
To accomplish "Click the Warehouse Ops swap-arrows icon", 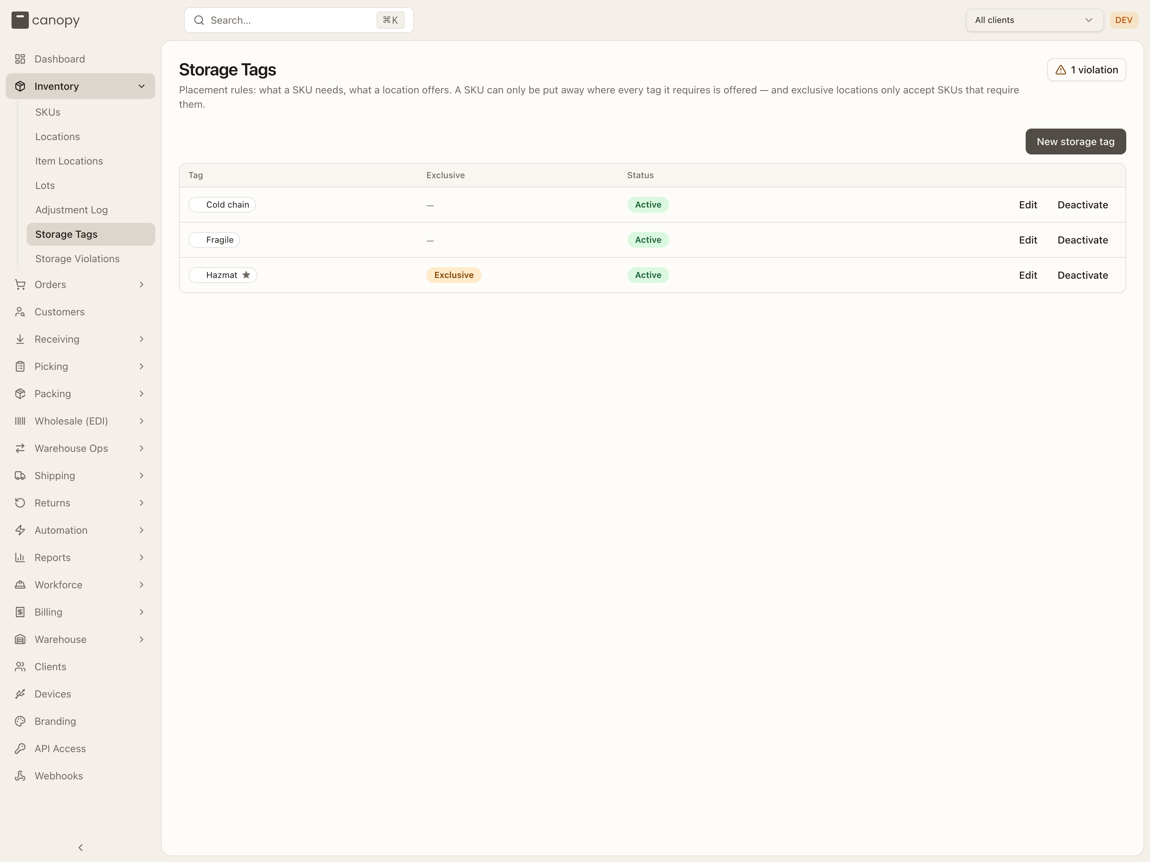I will point(20,448).
